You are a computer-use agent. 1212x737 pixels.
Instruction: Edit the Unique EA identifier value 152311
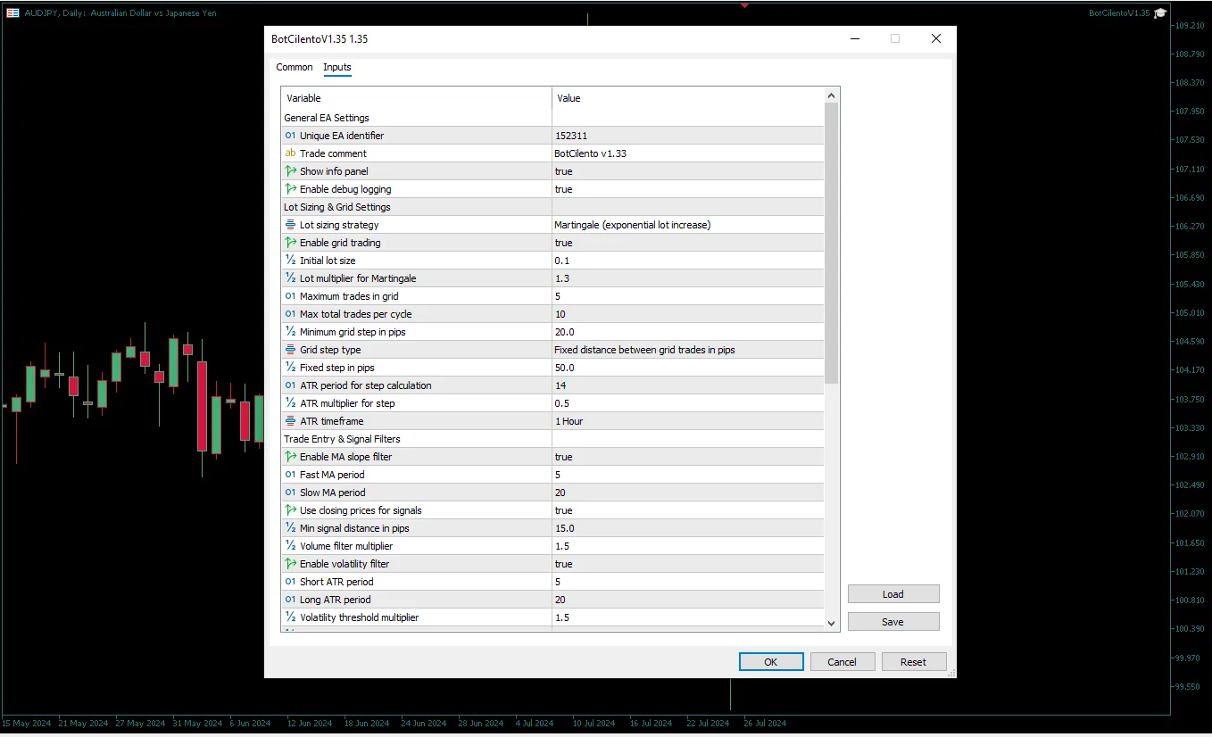(688, 136)
